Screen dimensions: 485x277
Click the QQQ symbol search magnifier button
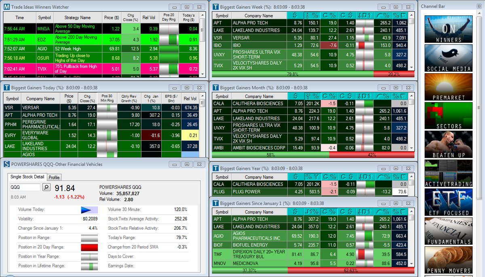(46, 187)
